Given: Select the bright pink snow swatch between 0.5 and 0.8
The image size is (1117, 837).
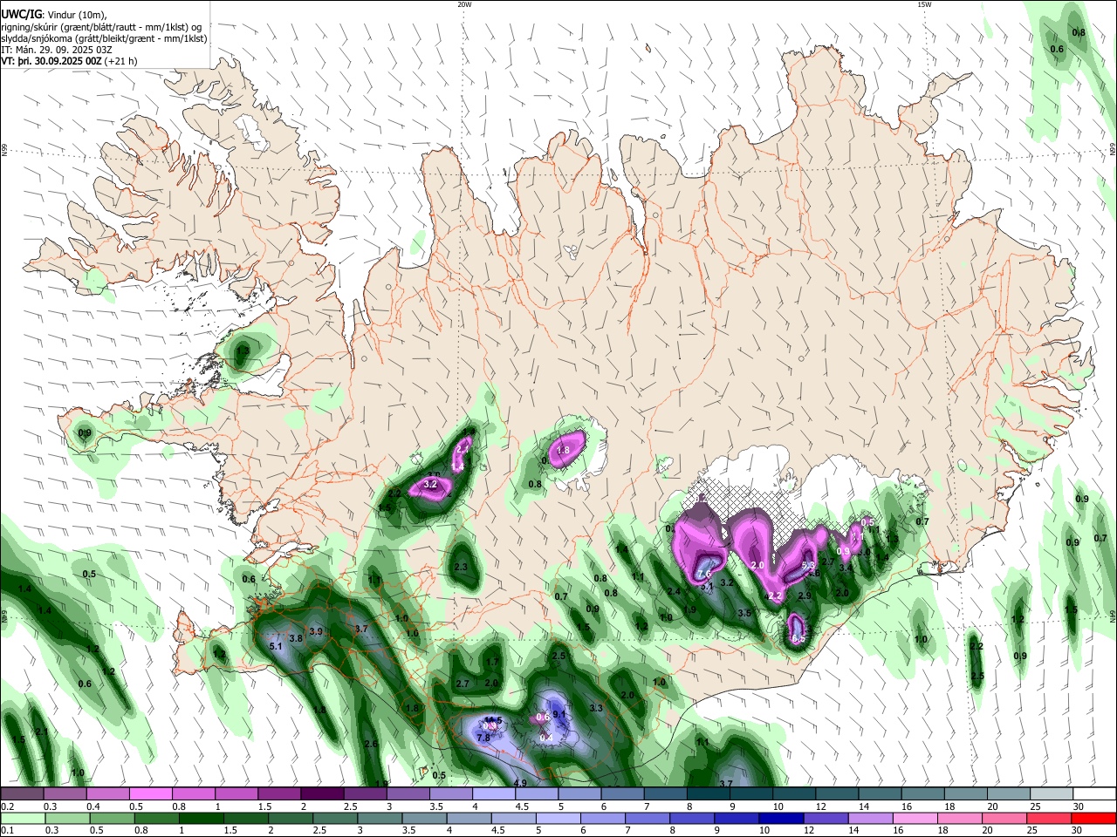Looking at the screenshot, I should tap(150, 794).
